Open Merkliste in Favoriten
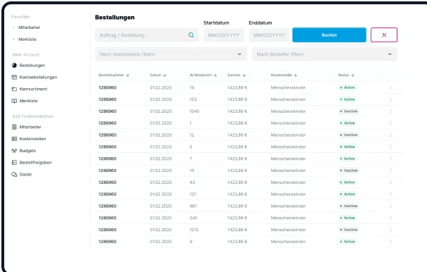Screen dimensions: 427x272 point(27,39)
